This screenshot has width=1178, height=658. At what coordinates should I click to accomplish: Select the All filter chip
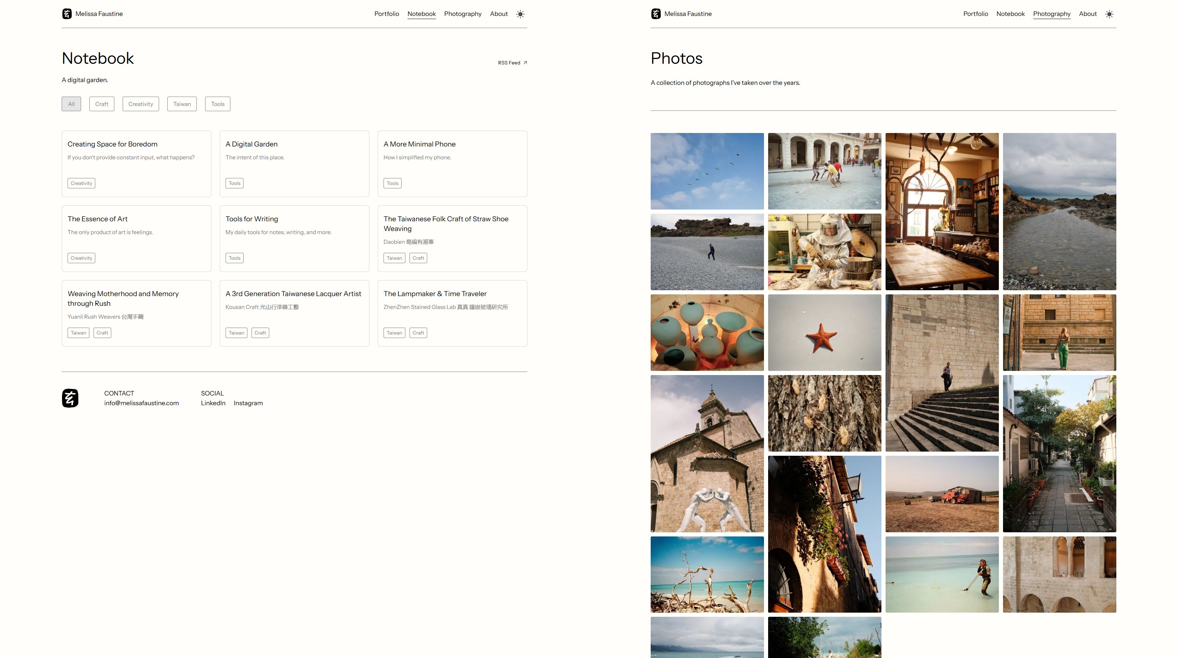(x=71, y=104)
